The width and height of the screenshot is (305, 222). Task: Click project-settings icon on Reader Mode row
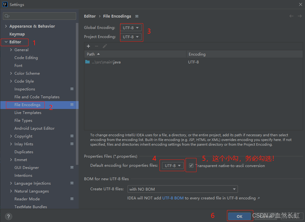pyautogui.click(x=72, y=199)
